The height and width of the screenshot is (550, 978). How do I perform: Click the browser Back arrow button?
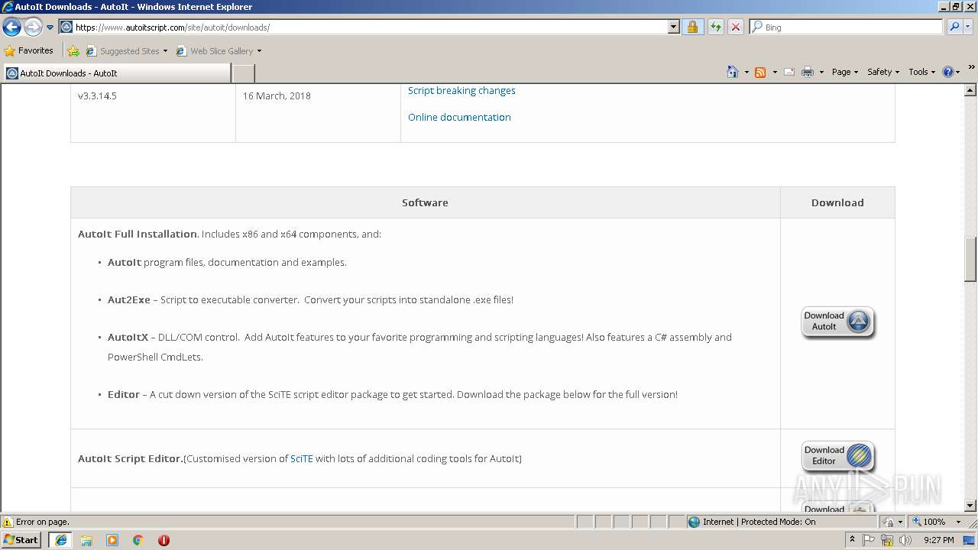[x=11, y=27]
